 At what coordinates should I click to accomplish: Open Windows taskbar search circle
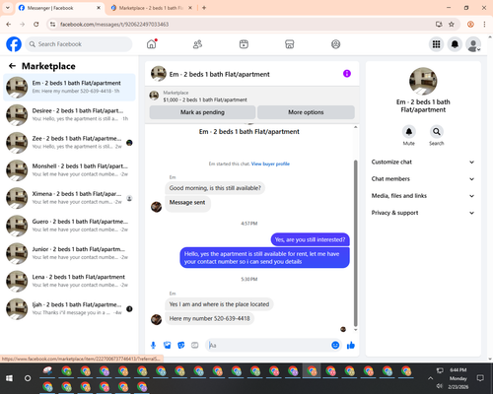[28, 378]
